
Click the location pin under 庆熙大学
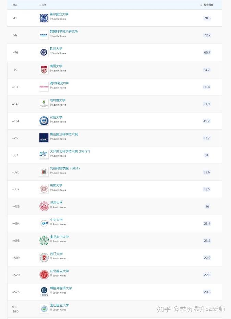[x=51, y=190]
